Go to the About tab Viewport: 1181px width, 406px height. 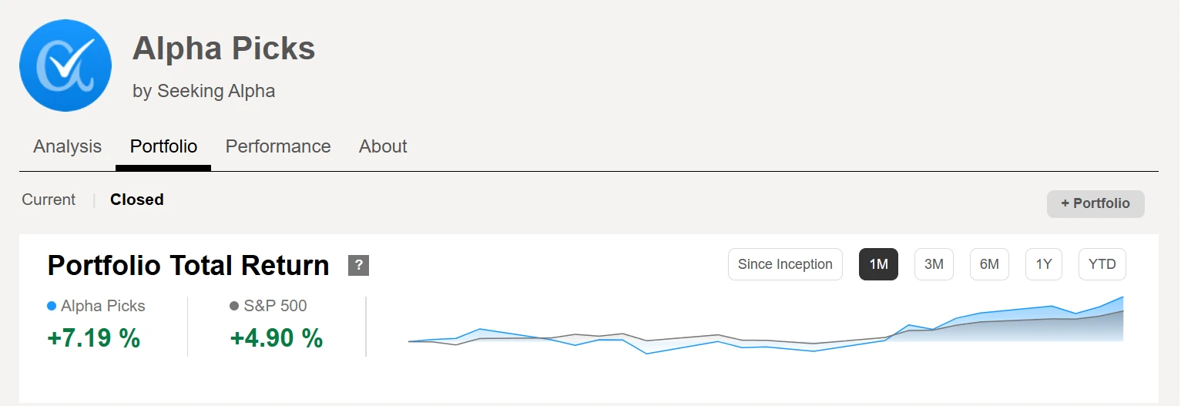pos(383,146)
